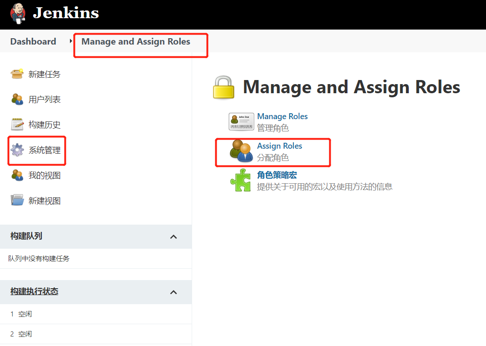The width and height of the screenshot is (486, 346).
Task: Click the 构建历史 notepad icon
Action: click(x=17, y=124)
